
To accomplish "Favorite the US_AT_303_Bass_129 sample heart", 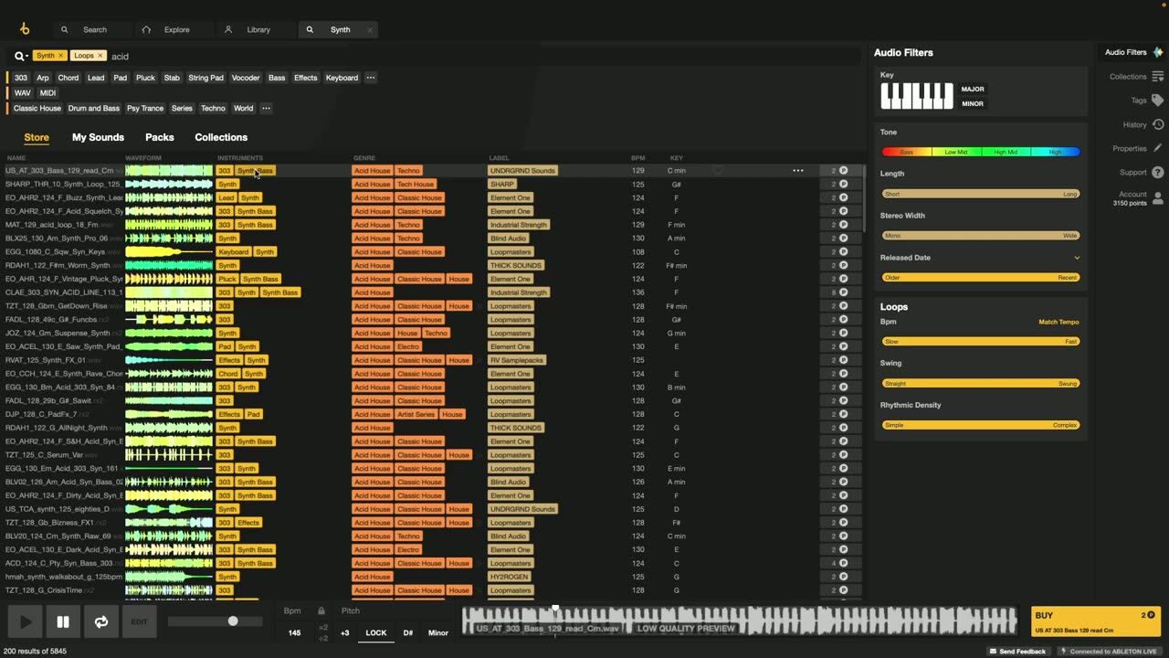I will [x=718, y=170].
